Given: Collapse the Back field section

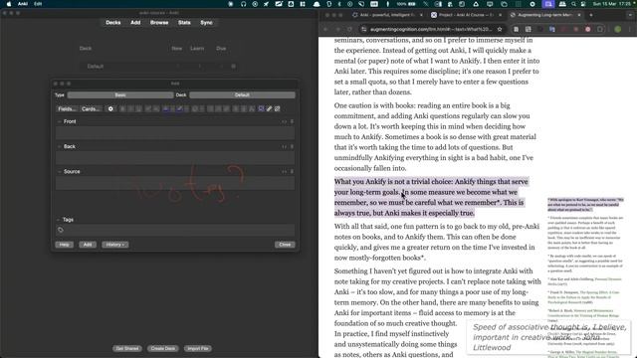Looking at the screenshot, I should (x=60, y=146).
